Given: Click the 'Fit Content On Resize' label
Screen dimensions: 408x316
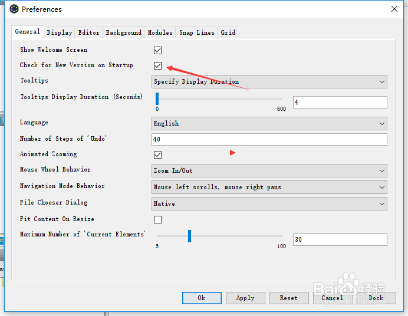Looking at the screenshot, I should point(57,219).
